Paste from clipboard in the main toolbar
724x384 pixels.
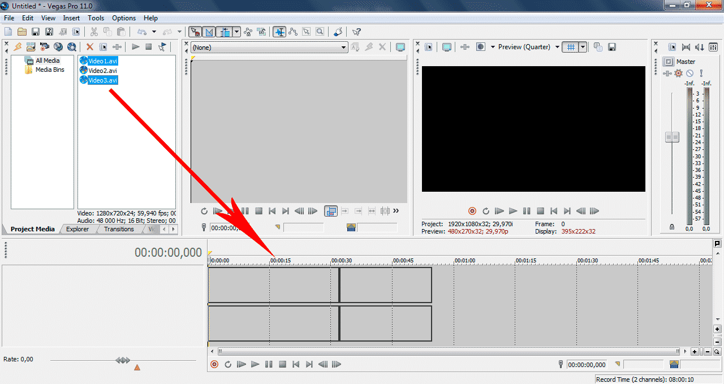coord(120,32)
